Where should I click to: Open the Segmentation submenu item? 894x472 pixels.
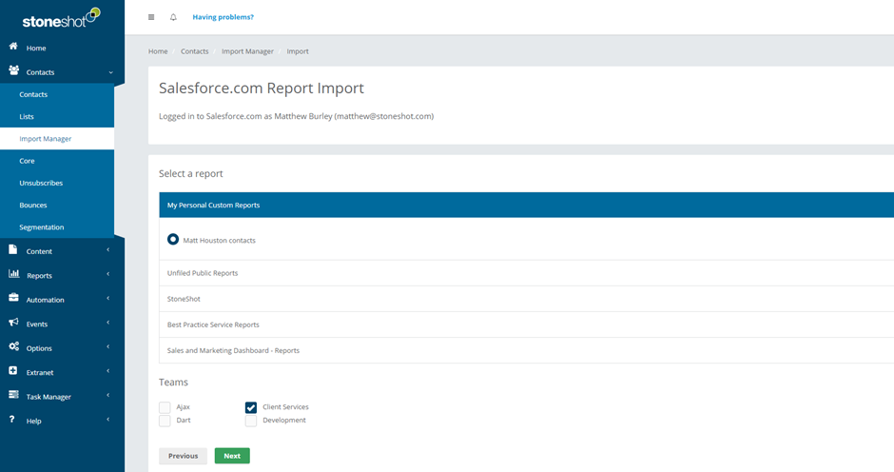point(57,227)
